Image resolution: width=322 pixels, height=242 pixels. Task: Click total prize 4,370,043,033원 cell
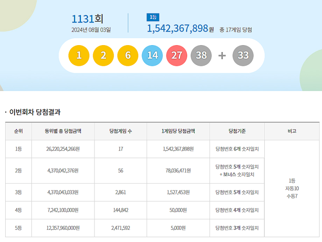(x=63, y=193)
